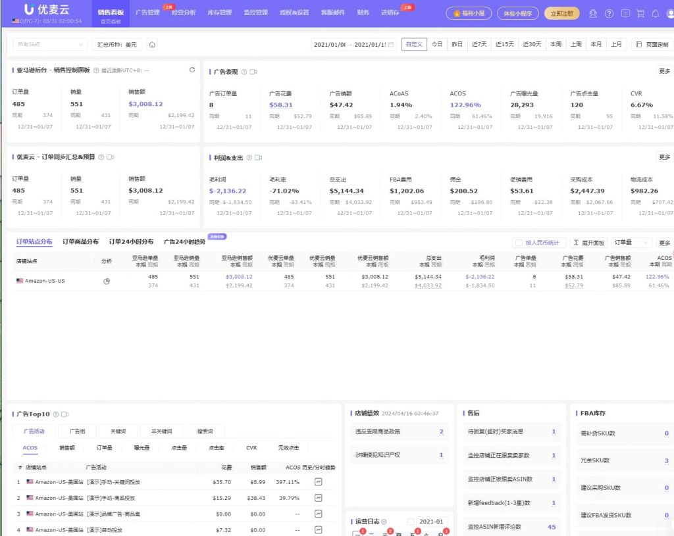
Task: Click the home icon beside 汇总币种
Action: [152, 45]
